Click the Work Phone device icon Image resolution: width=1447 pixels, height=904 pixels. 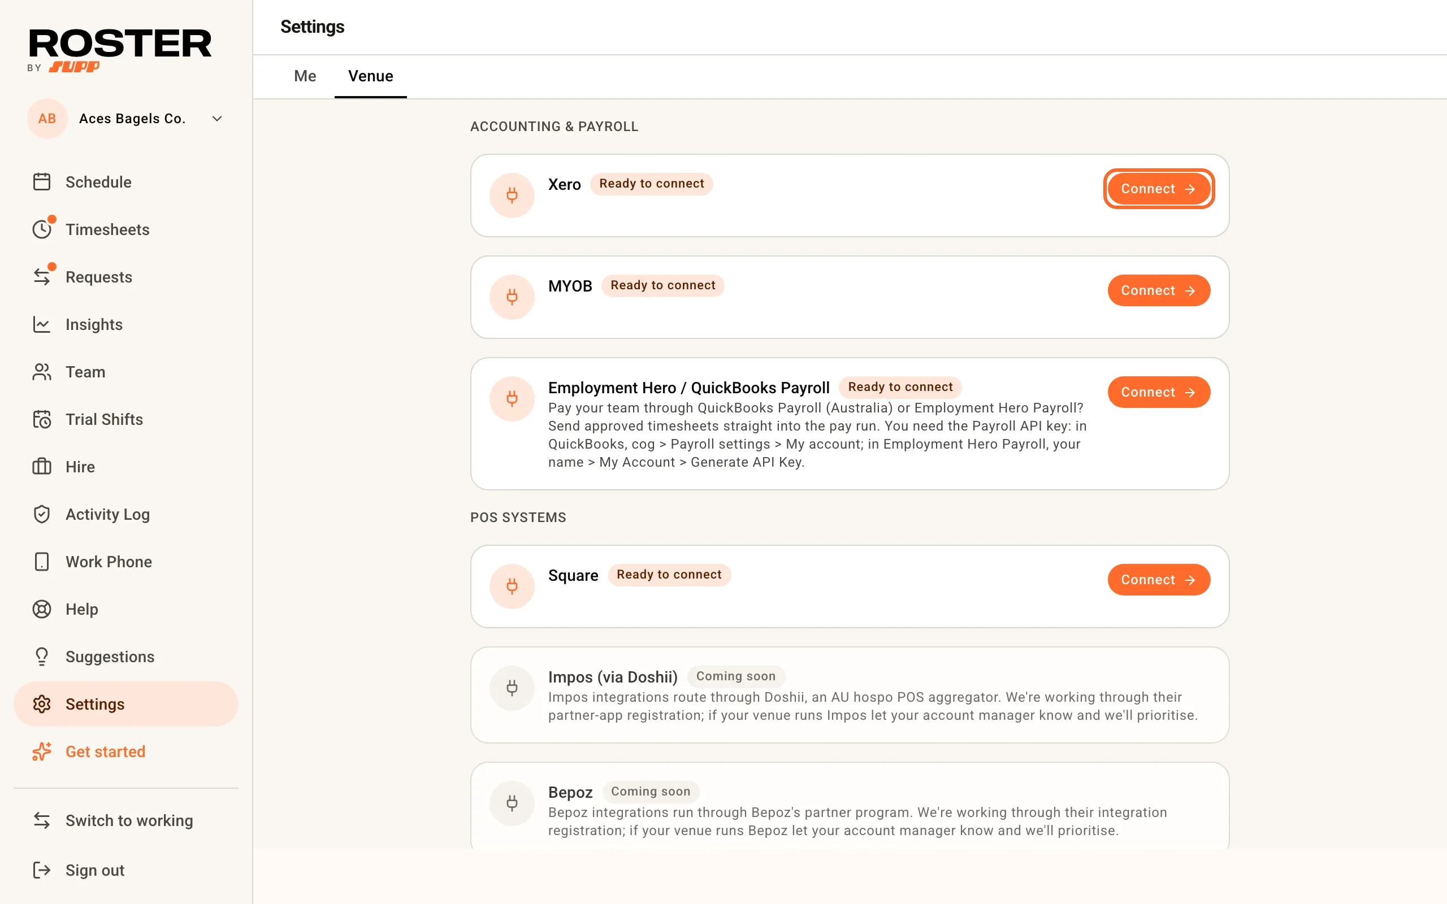(x=42, y=562)
